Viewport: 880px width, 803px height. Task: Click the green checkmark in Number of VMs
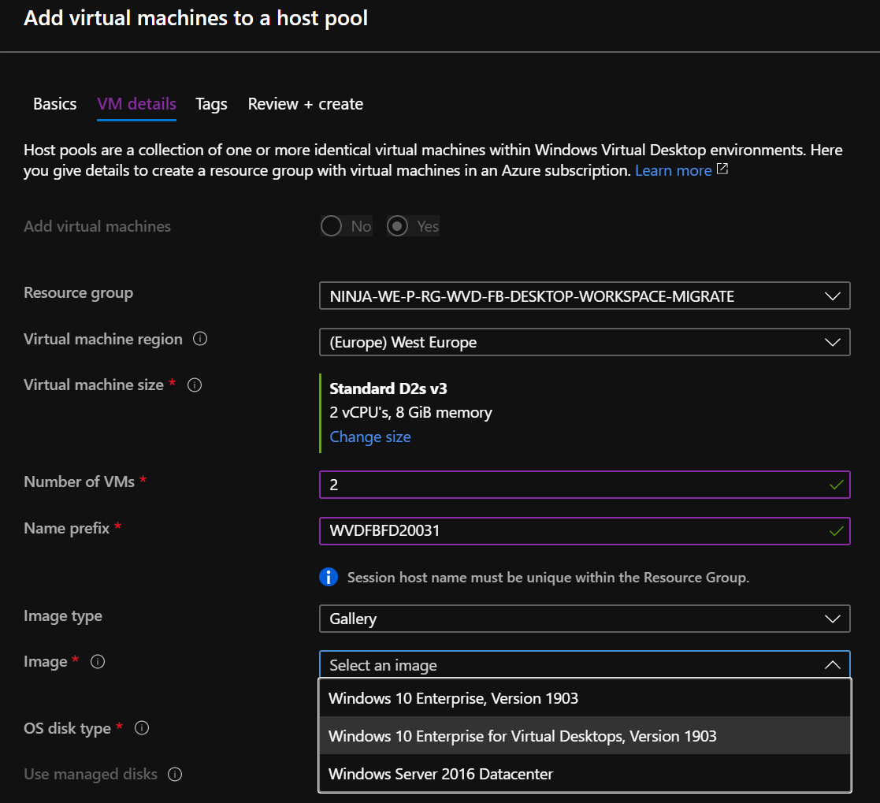click(x=836, y=485)
